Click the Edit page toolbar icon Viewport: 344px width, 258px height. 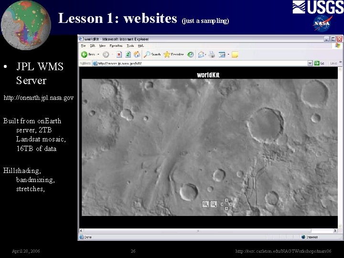point(222,54)
